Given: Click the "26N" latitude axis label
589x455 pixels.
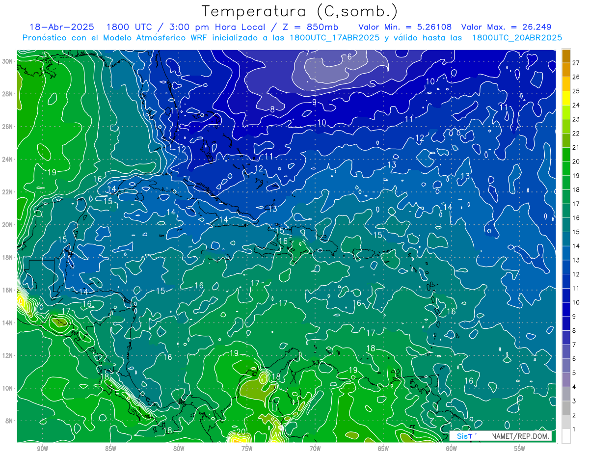Looking at the screenshot, I should (x=7, y=127).
